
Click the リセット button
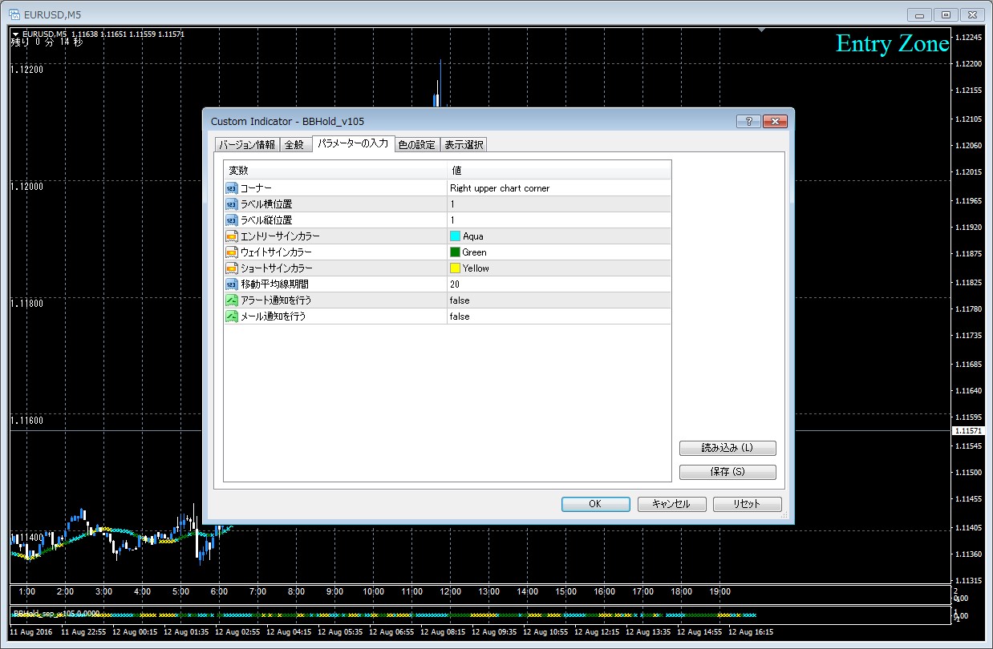pyautogui.click(x=747, y=504)
